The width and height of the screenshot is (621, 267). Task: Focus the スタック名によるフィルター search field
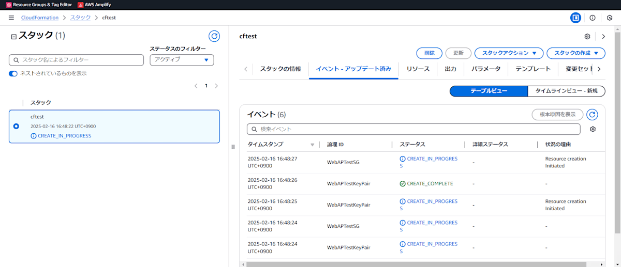pos(76,60)
